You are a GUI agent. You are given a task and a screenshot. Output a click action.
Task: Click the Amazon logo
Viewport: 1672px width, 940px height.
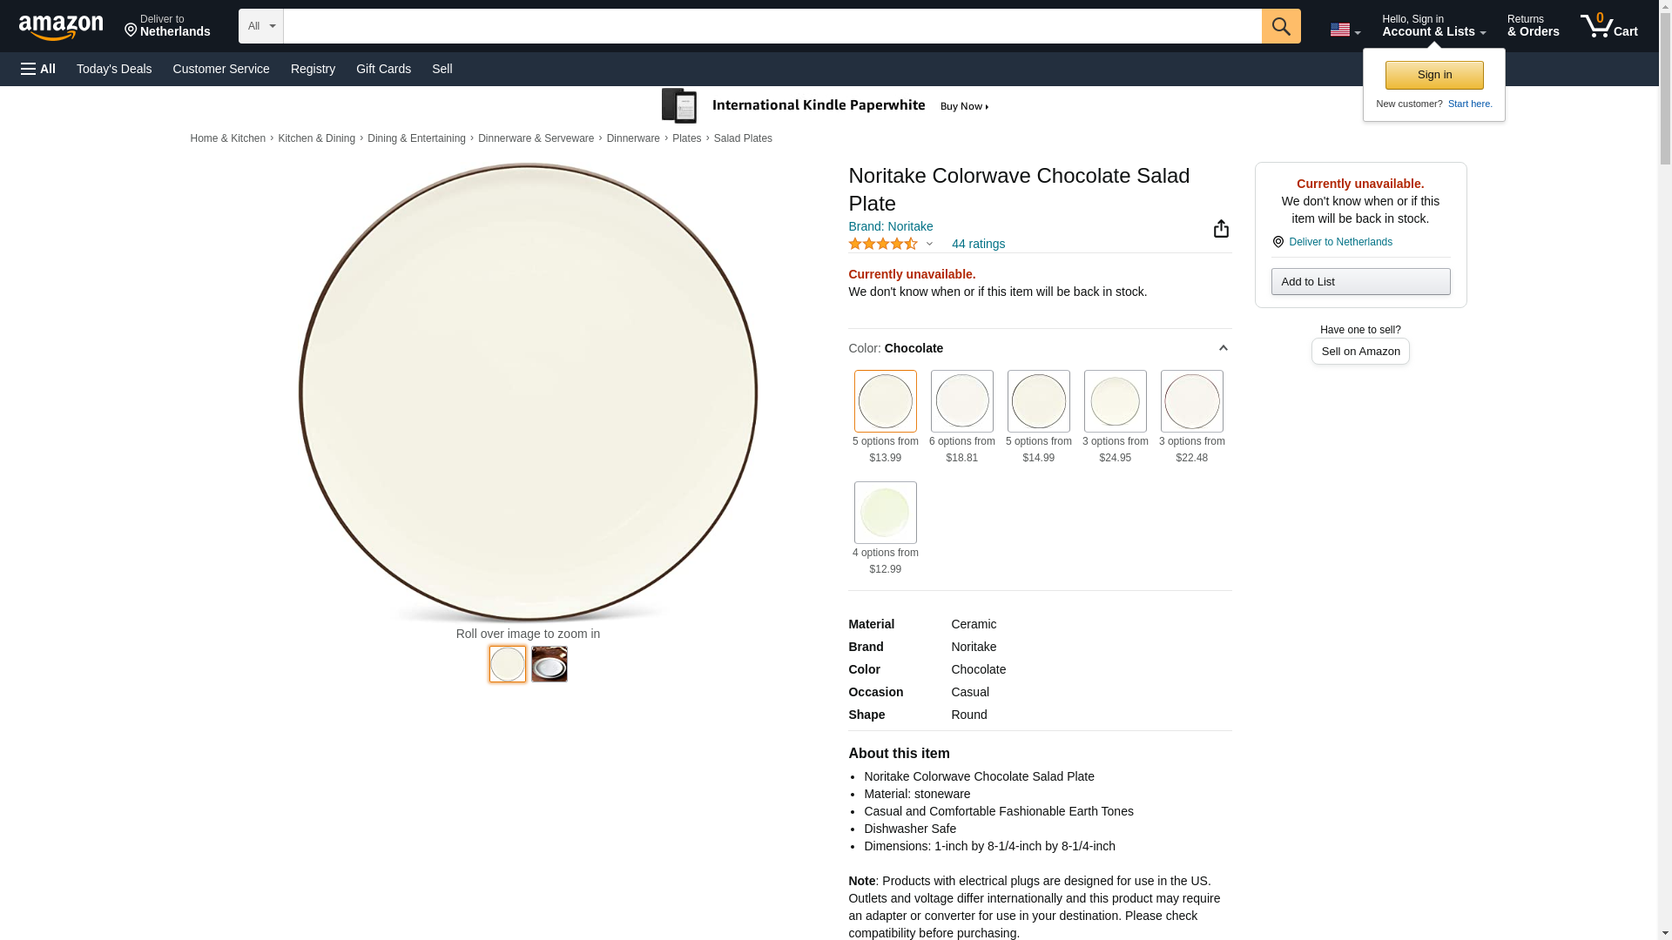(61, 27)
